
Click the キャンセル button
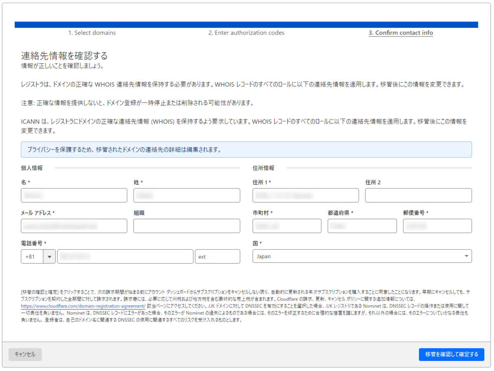click(25, 354)
